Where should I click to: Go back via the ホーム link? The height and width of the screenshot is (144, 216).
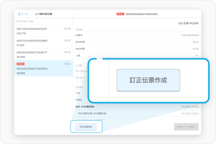click(24, 14)
